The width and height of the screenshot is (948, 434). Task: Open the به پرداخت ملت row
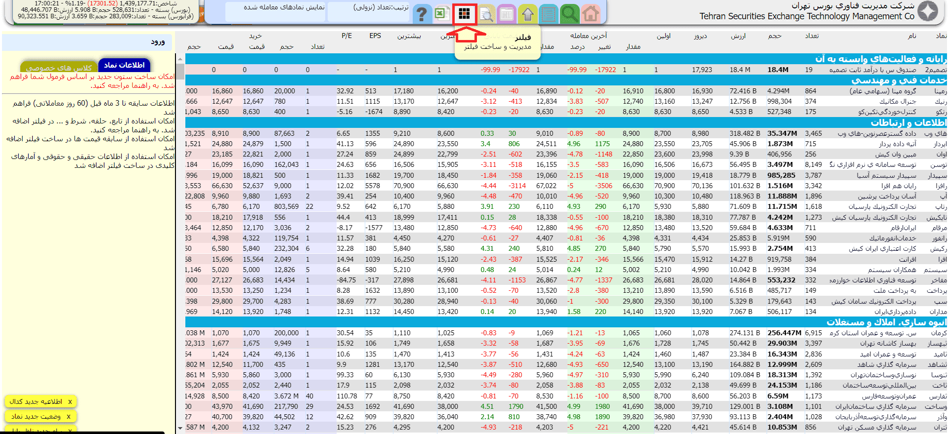(566, 290)
